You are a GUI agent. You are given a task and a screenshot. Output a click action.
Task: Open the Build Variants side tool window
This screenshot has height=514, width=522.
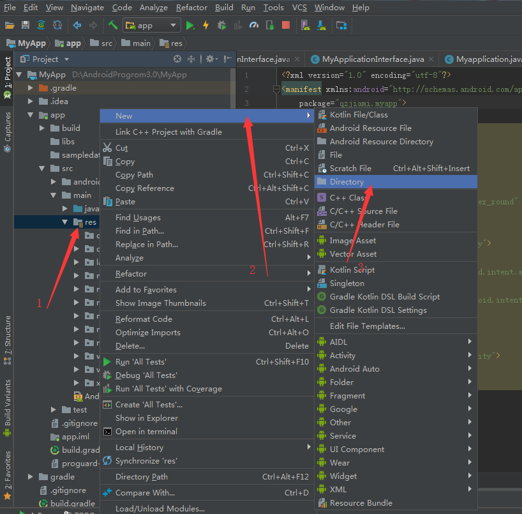(7, 408)
